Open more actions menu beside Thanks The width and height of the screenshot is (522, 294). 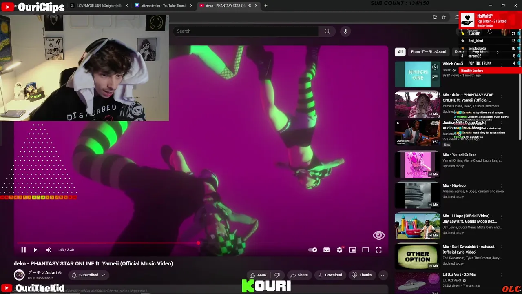(383, 275)
